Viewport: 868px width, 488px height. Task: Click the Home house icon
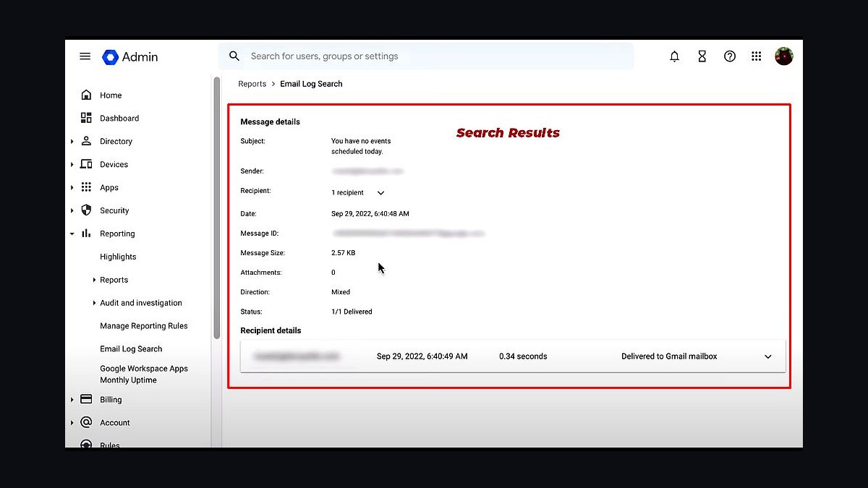[86, 95]
